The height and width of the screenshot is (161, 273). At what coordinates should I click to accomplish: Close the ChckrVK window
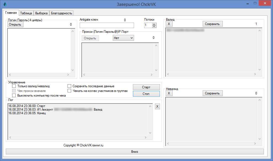click(x=265, y=3)
